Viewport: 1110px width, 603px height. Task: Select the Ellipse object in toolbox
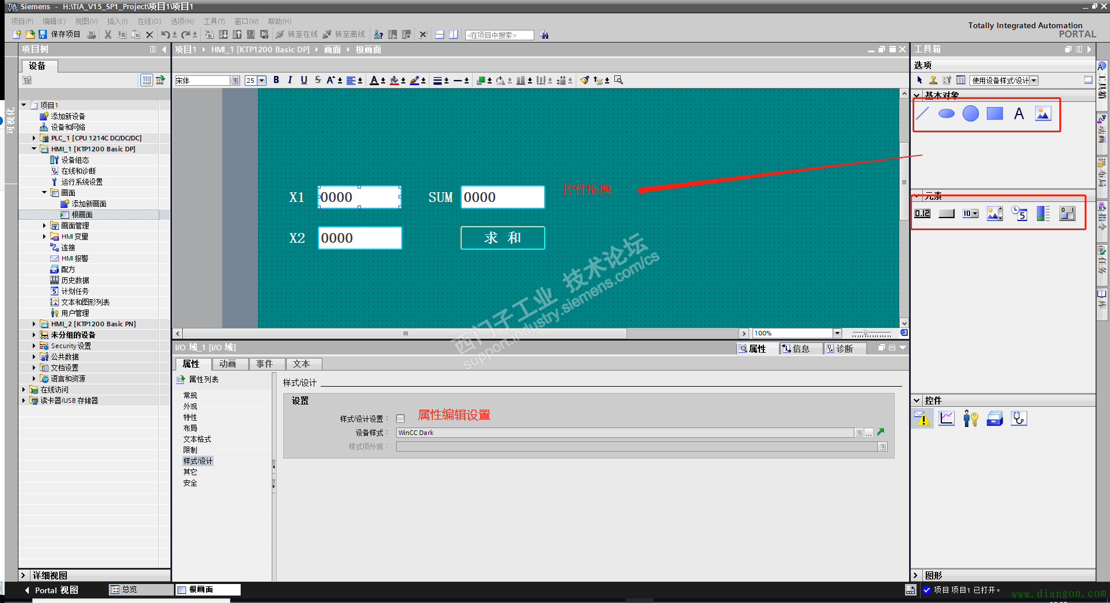click(946, 113)
